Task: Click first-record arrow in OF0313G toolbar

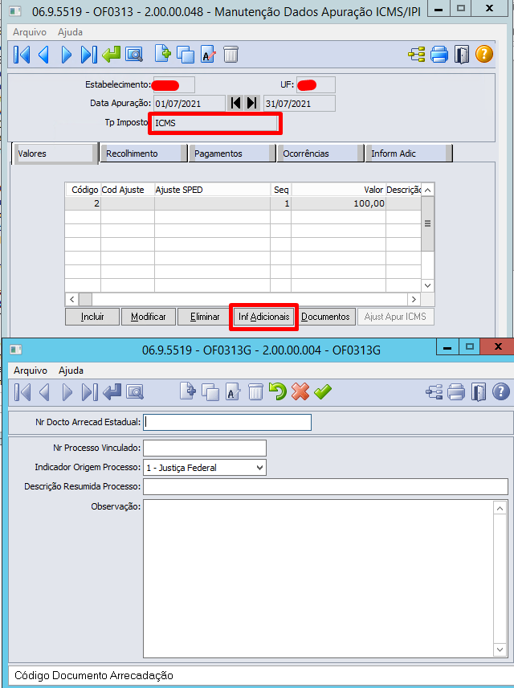Action: pos(22,392)
